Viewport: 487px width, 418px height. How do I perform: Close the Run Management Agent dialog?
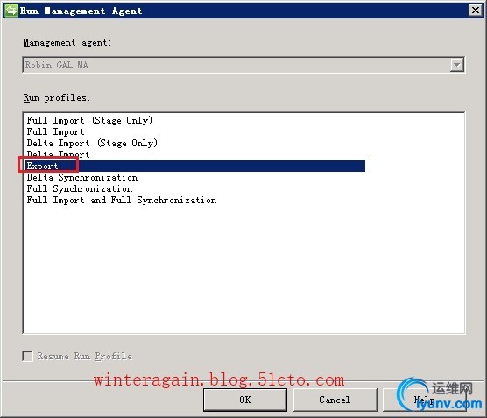[x=476, y=11]
